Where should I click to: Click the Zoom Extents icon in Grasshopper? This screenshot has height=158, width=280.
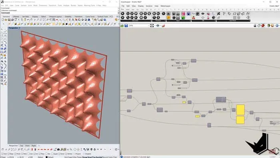pyautogui.click(x=152, y=26)
